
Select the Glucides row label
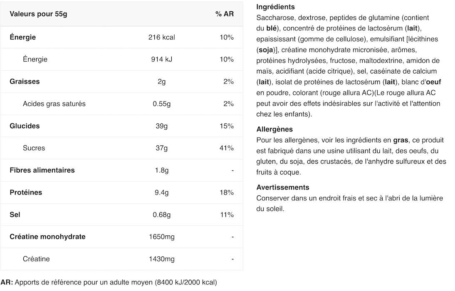[25, 126]
